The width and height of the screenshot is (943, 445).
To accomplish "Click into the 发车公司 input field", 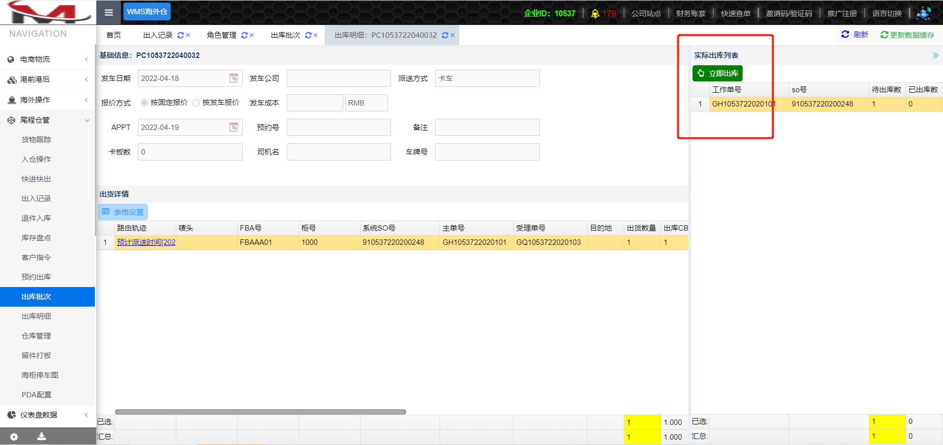I will [338, 78].
